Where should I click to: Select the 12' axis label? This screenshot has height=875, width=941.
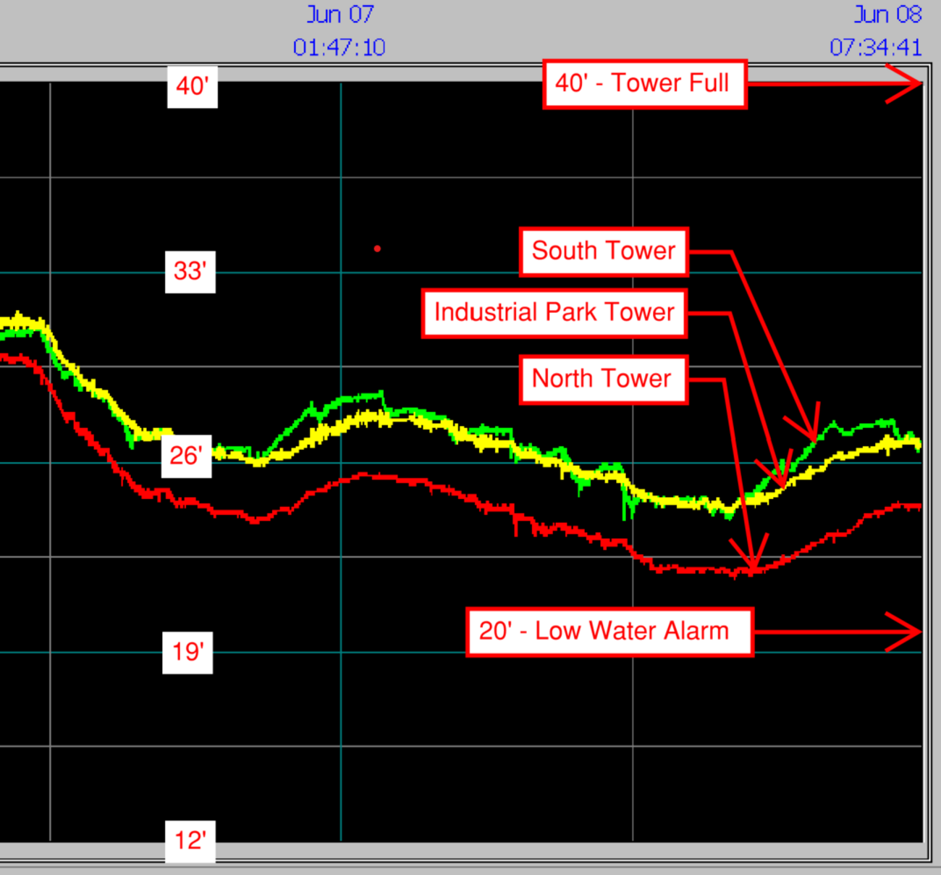(190, 840)
